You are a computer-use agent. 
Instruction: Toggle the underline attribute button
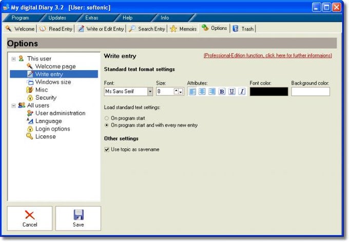click(x=232, y=91)
